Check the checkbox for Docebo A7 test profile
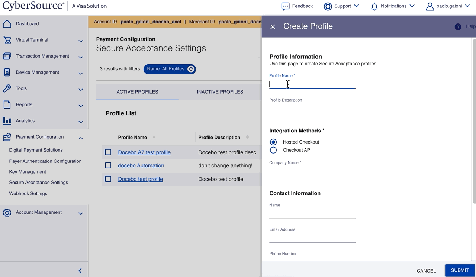The width and height of the screenshot is (476, 277). pos(108,152)
